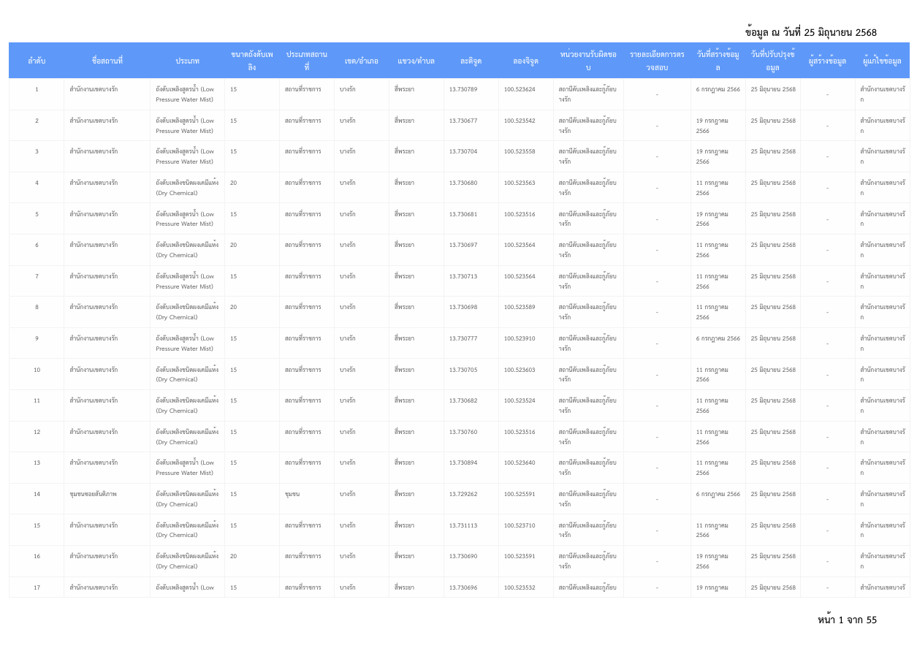Click the date line ข้อมูล ณ วันที่ 25 มิถุนายน 2568

pyautogui.click(x=811, y=32)
